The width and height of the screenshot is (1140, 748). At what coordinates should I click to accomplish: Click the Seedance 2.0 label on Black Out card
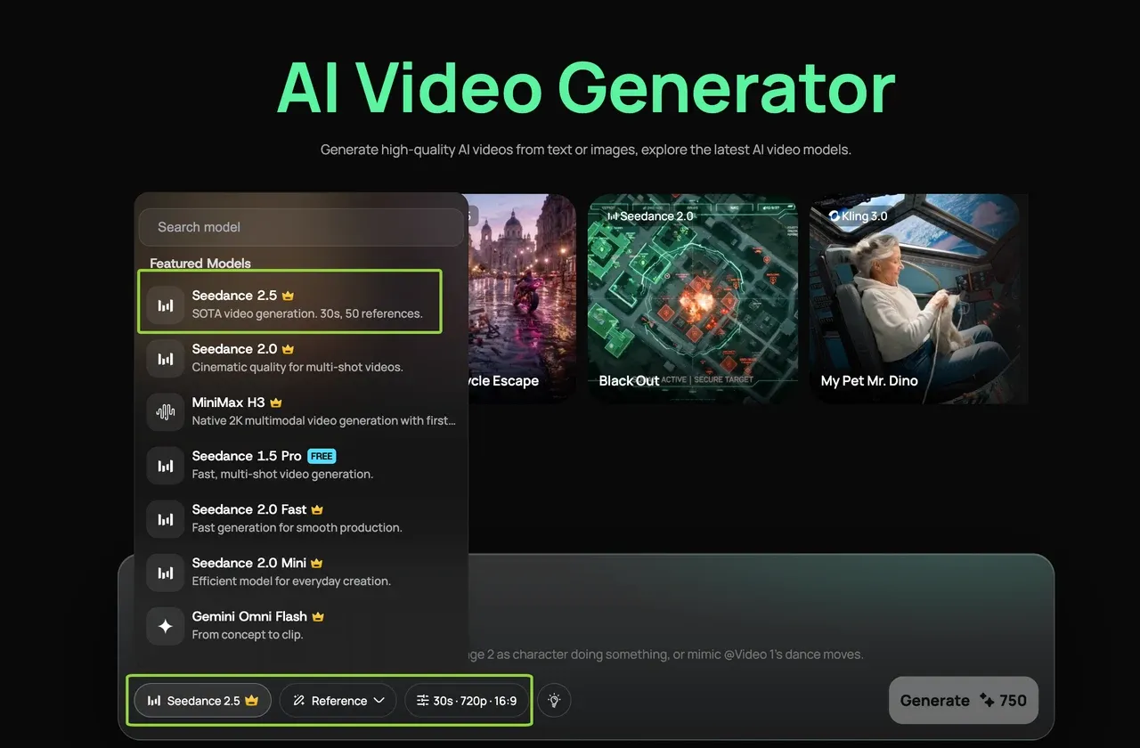coord(649,216)
